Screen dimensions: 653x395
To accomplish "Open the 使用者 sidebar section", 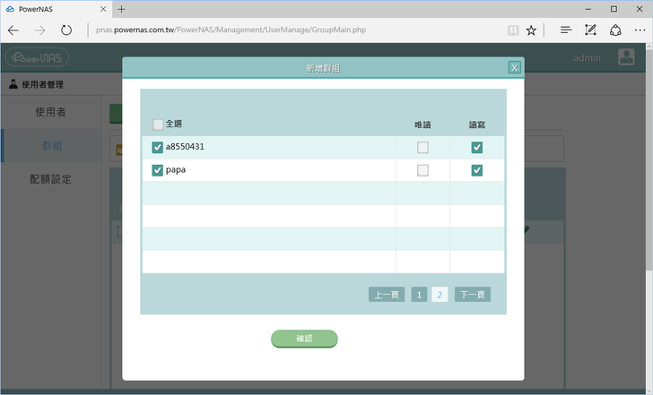I will point(51,112).
